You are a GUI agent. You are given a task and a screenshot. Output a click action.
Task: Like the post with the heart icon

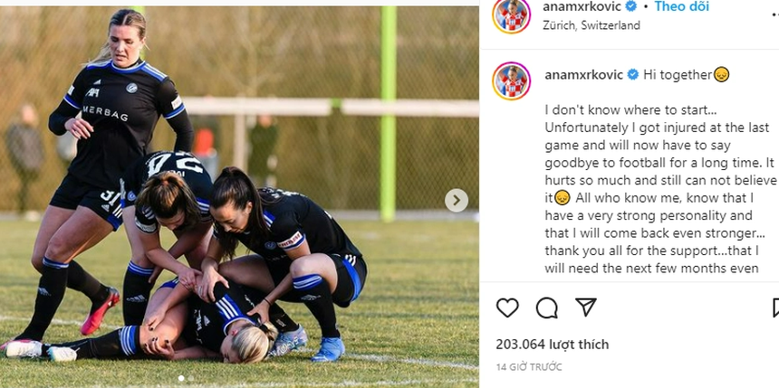(x=507, y=308)
